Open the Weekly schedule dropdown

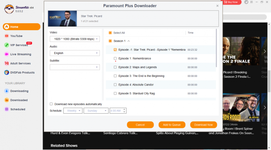73,111
